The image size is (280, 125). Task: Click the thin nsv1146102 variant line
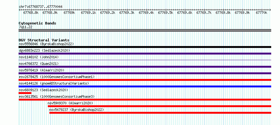coord(145,60)
